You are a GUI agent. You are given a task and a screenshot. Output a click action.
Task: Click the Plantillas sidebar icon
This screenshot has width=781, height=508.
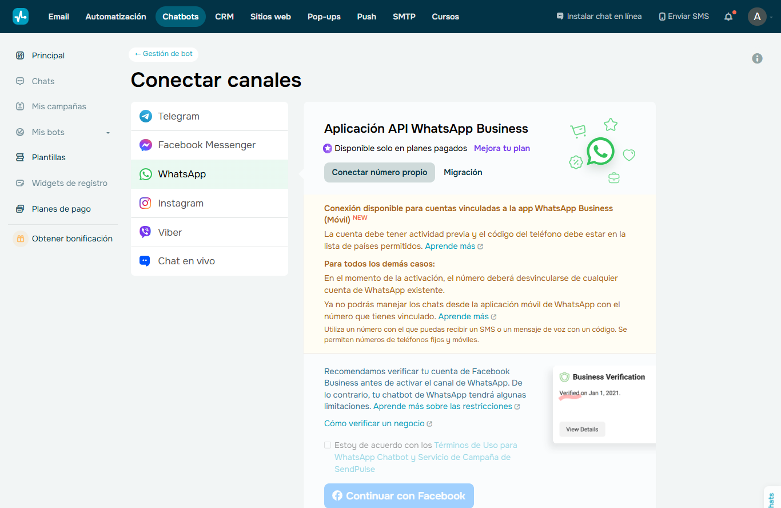click(x=20, y=157)
